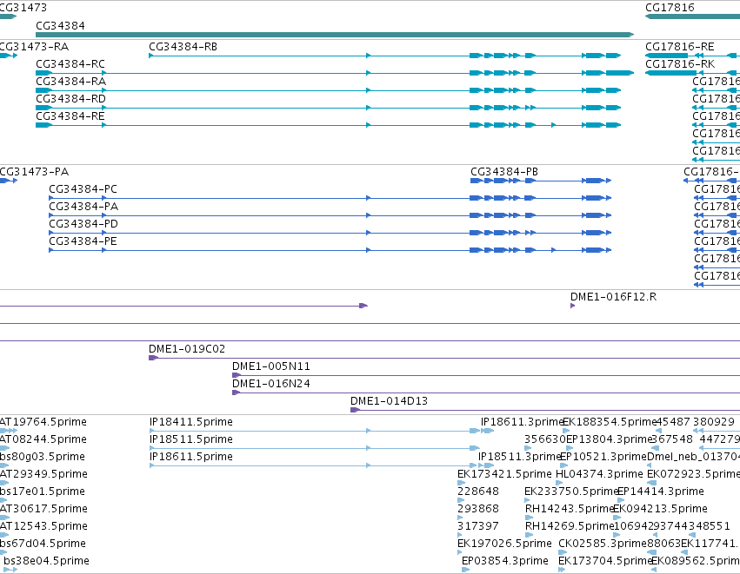Click the DME1-019C02 clone label
Viewport: 740px width, 574px height.
(x=187, y=349)
